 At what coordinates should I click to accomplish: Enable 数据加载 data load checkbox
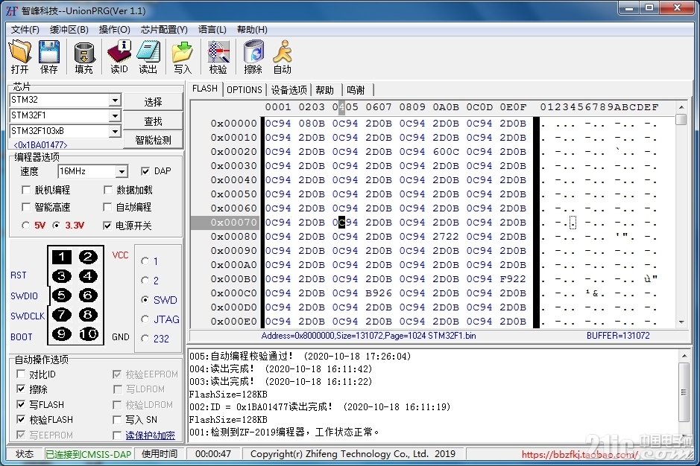pyautogui.click(x=107, y=191)
